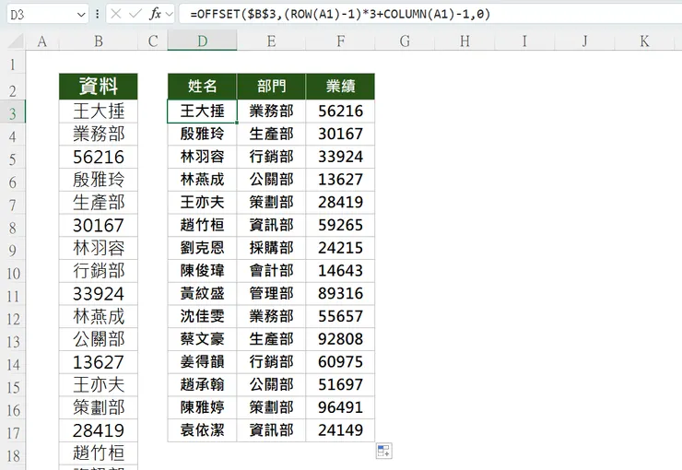Select column B cell with 28419

coord(99,430)
